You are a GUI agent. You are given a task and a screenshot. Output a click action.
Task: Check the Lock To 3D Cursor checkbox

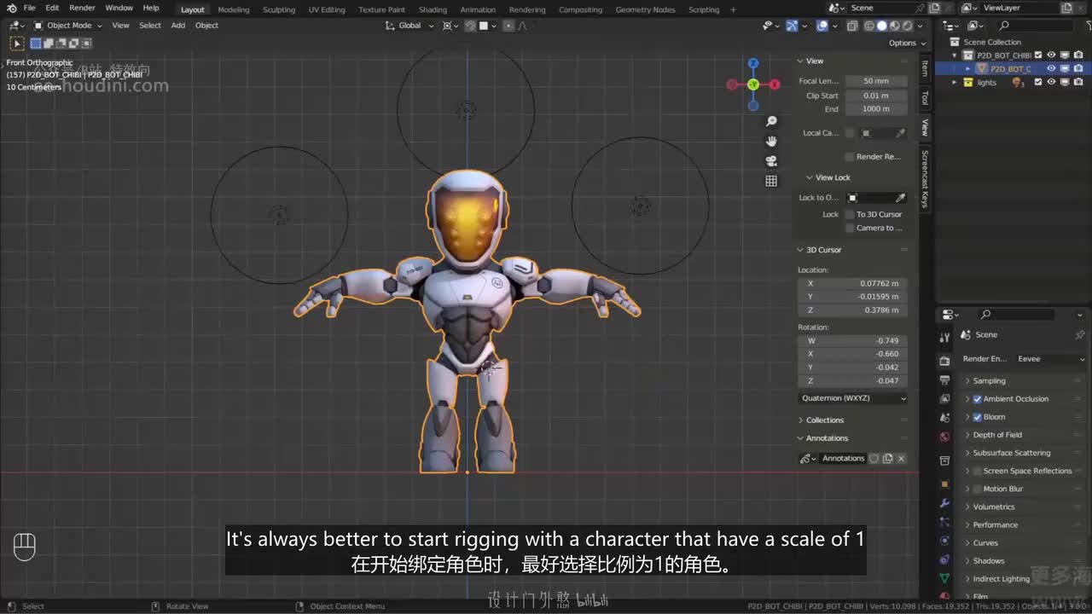point(850,215)
